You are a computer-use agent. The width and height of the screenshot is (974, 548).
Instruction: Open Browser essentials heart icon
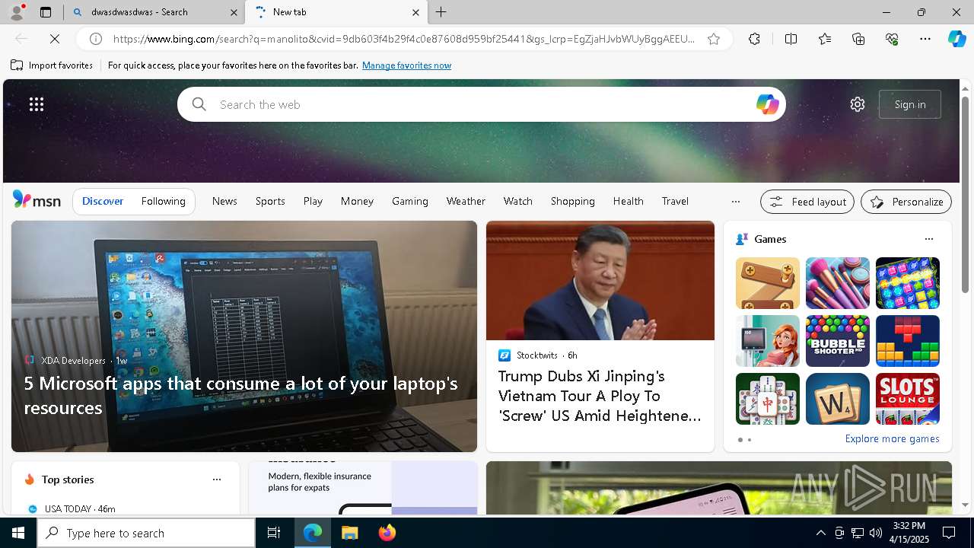pos(892,39)
